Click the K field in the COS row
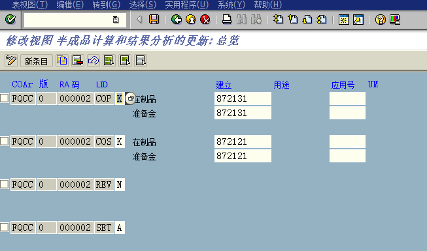 point(120,141)
